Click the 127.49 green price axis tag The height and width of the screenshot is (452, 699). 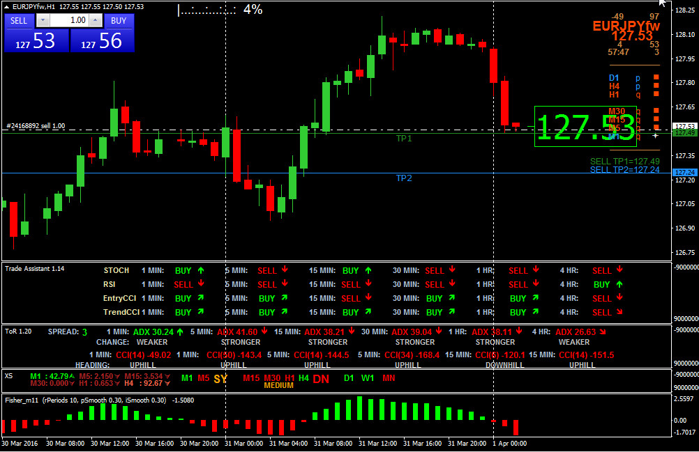pos(685,133)
